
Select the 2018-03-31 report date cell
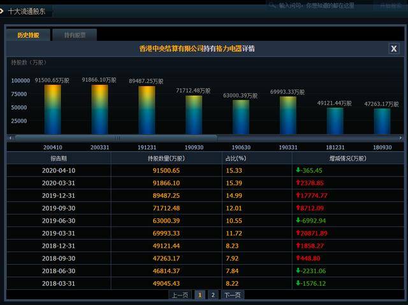(59, 283)
